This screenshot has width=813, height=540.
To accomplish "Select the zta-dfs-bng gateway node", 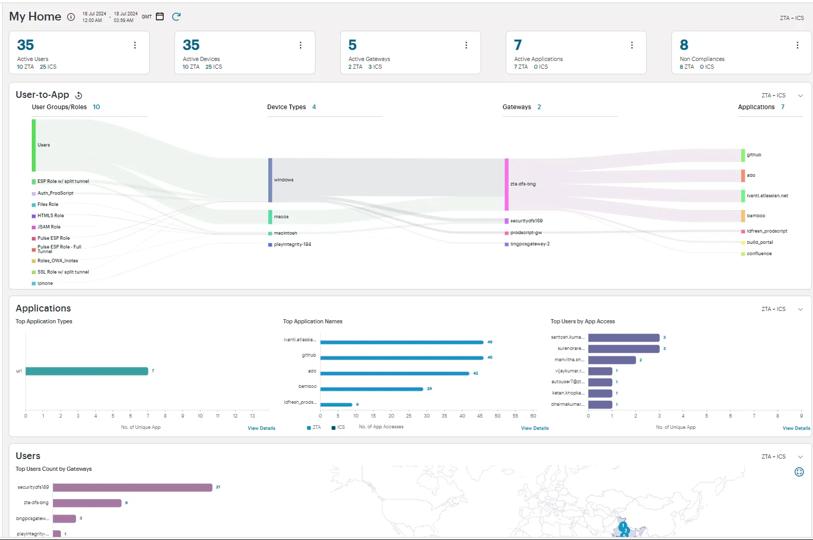I will click(507, 184).
